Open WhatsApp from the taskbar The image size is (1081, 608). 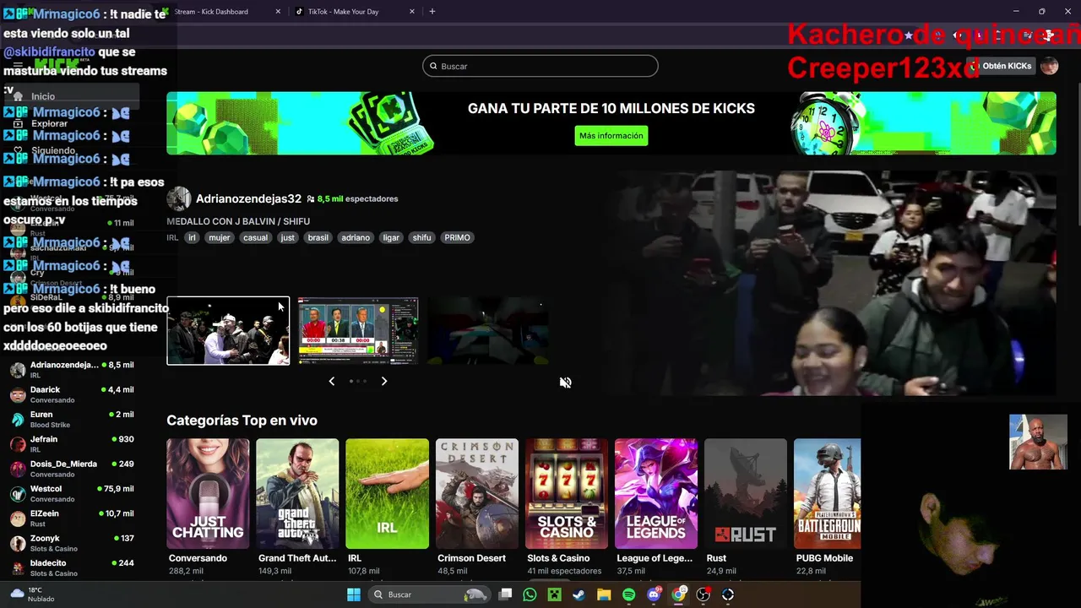(530, 594)
